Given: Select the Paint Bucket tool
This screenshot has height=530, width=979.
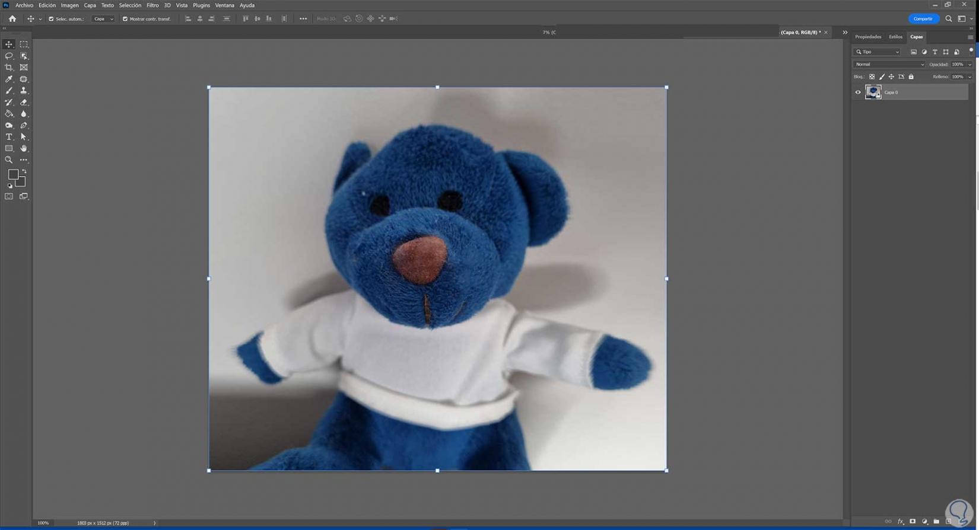Looking at the screenshot, I should [x=9, y=114].
